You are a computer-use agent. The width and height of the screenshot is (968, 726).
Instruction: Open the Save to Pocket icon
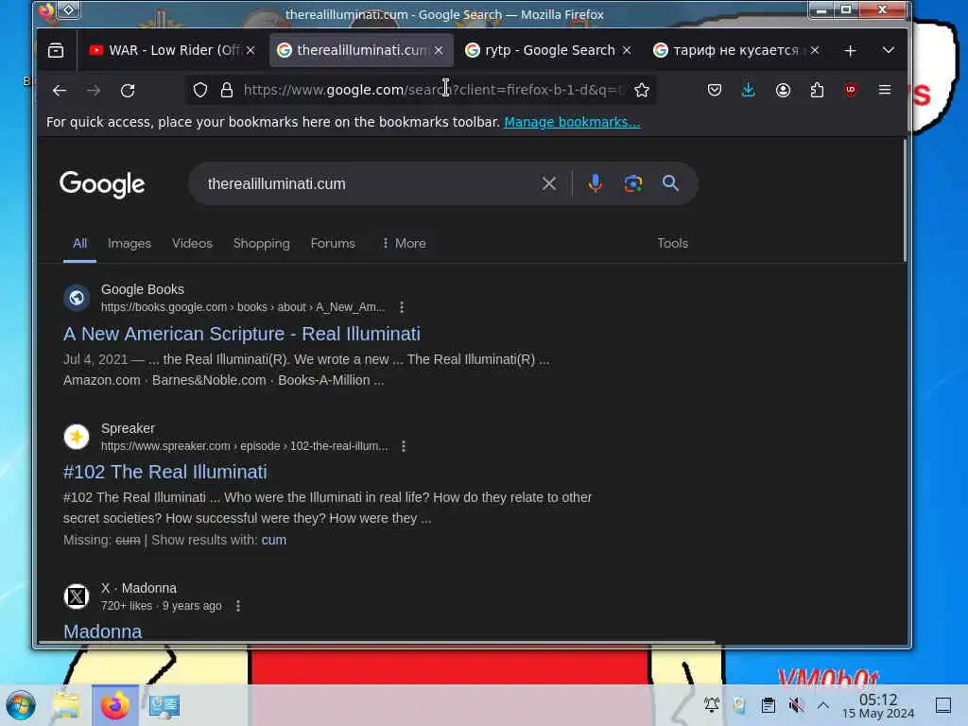click(x=715, y=90)
